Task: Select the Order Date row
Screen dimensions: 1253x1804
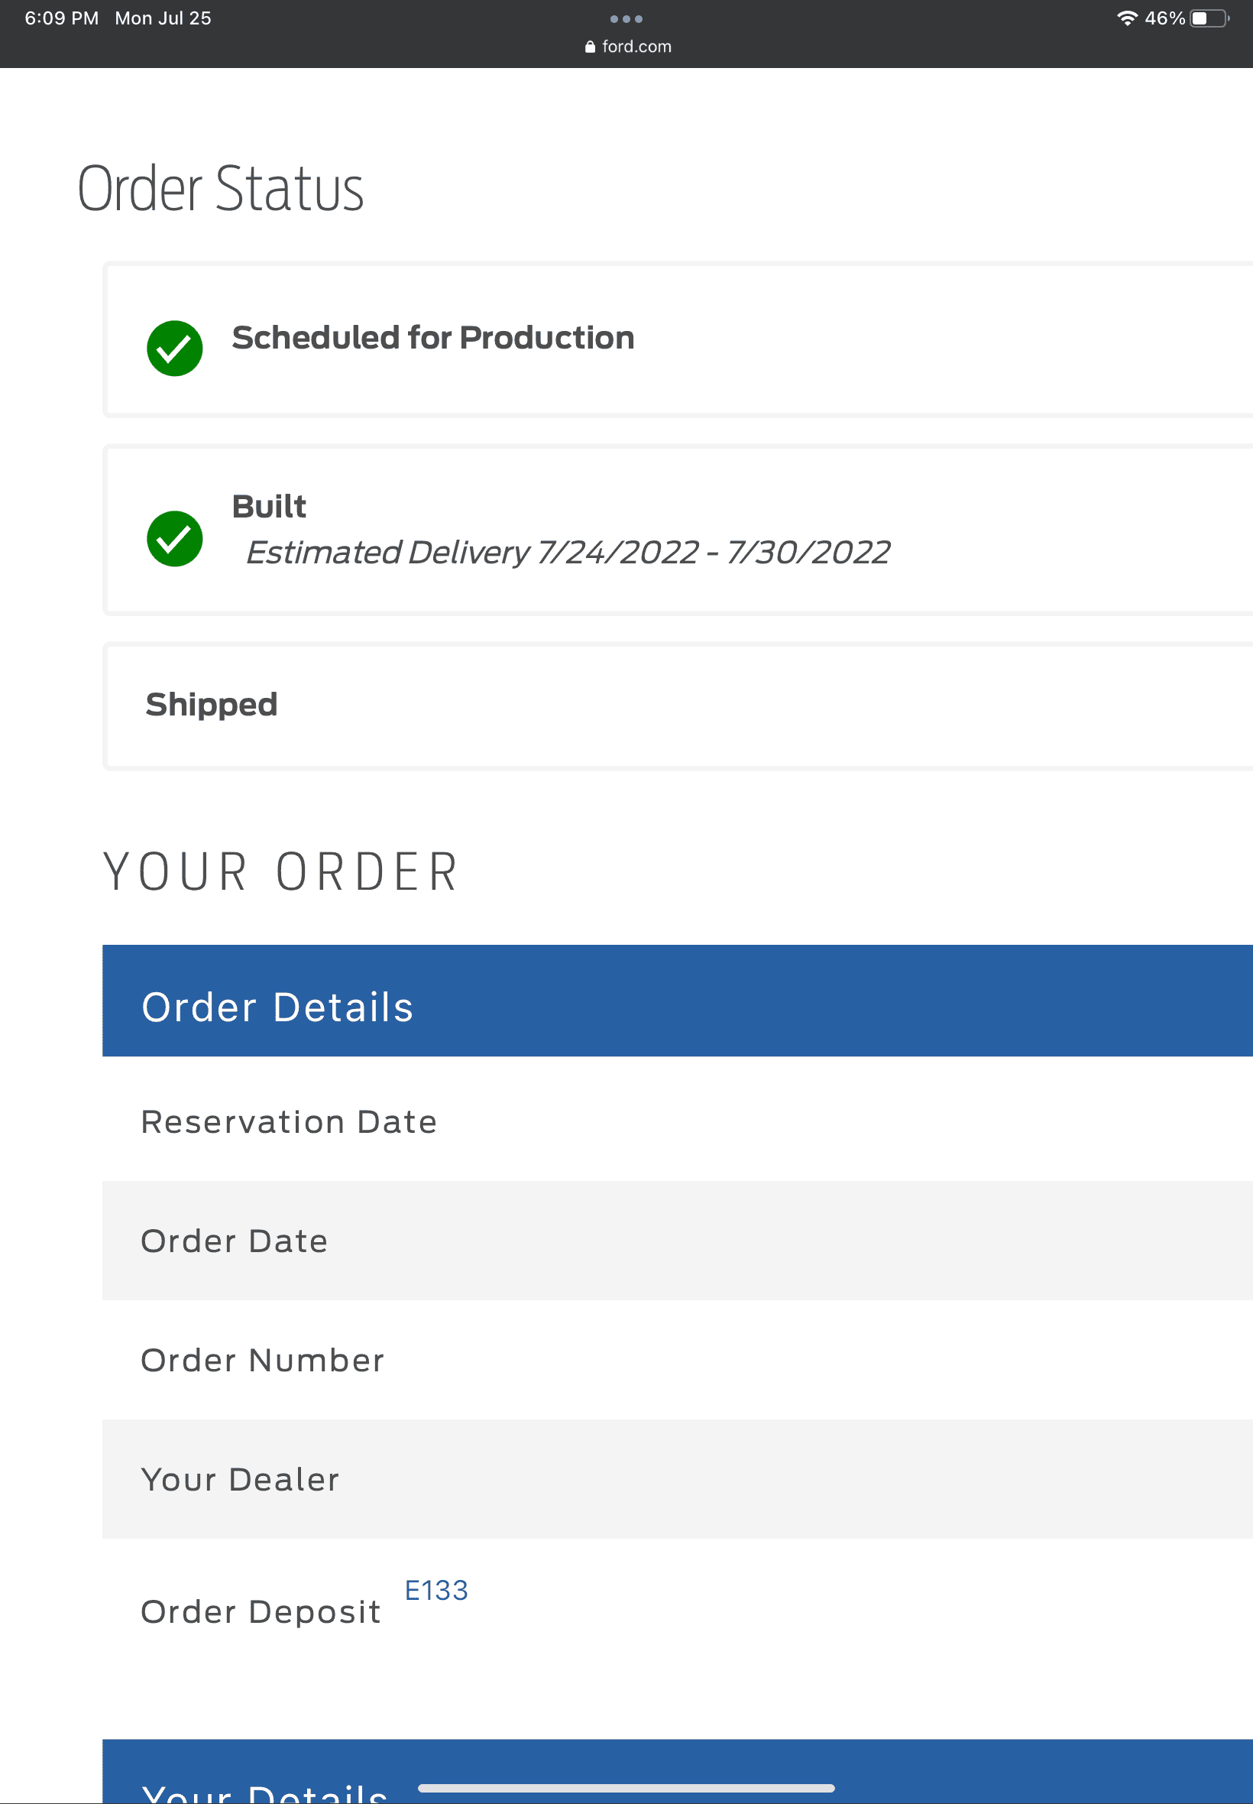Action: 677,1241
